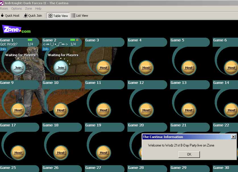Viewport: 238px width, 172px height.
Task: Switch to List View
Action: (x=80, y=16)
